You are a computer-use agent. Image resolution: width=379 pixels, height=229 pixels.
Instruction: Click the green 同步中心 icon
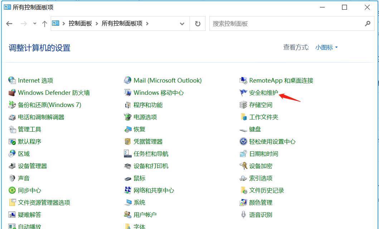[x=12, y=190]
